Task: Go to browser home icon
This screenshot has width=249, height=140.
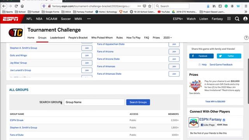Action: point(22,6)
